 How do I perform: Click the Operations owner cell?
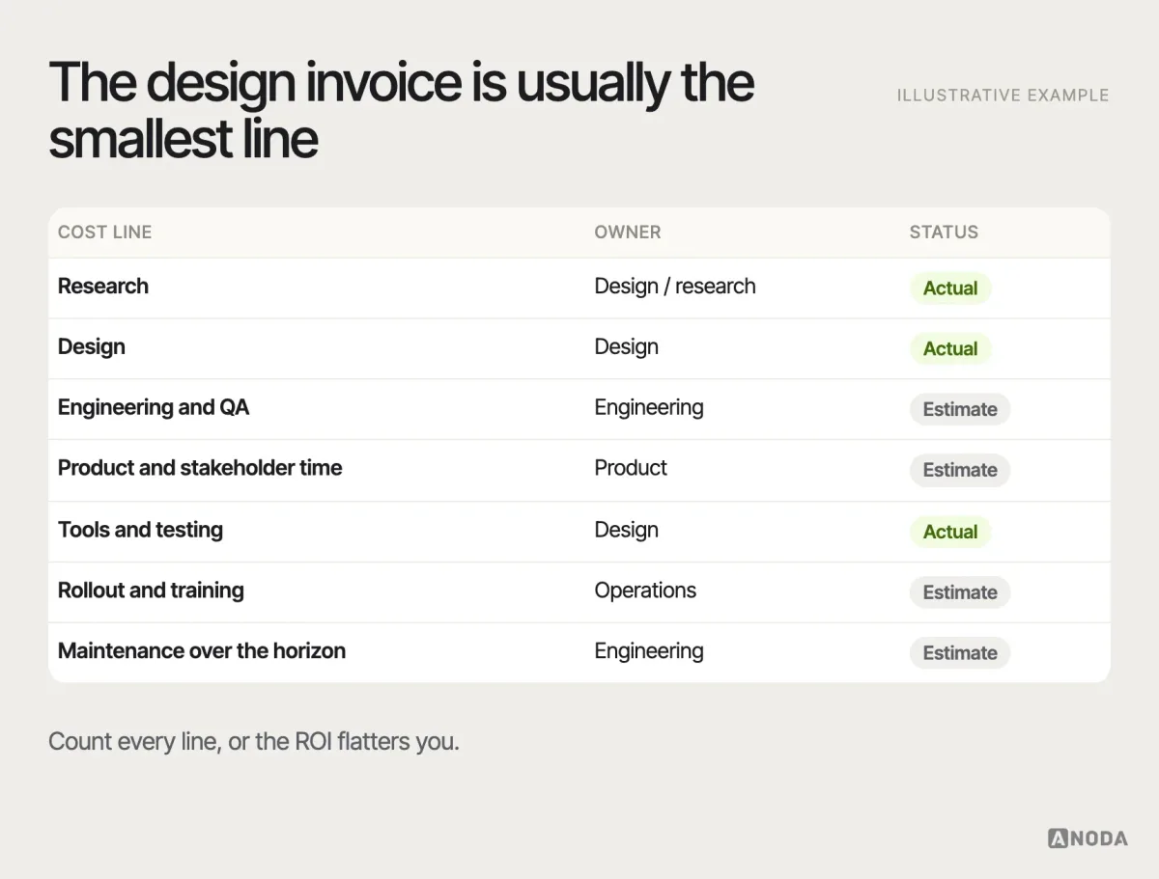tap(645, 591)
